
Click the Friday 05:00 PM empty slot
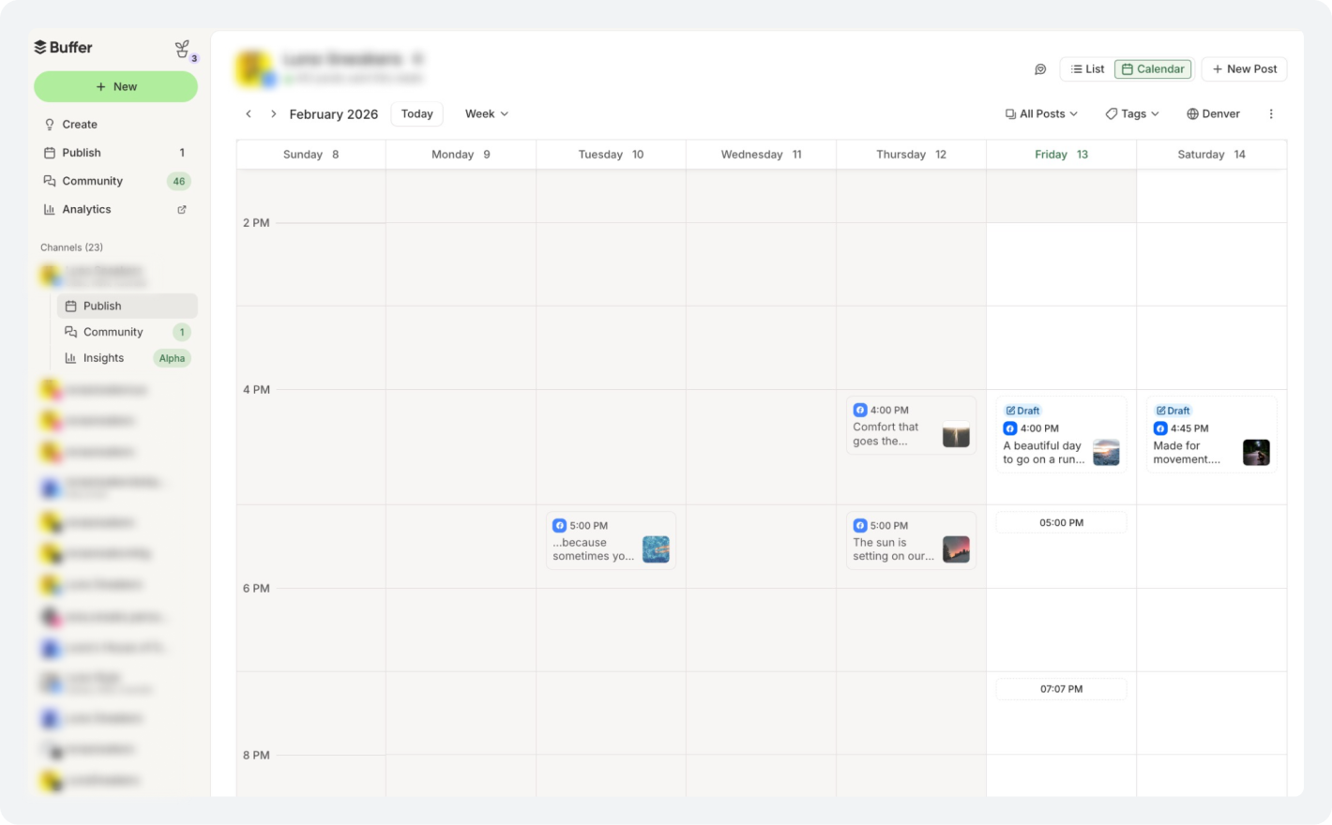[1061, 523]
